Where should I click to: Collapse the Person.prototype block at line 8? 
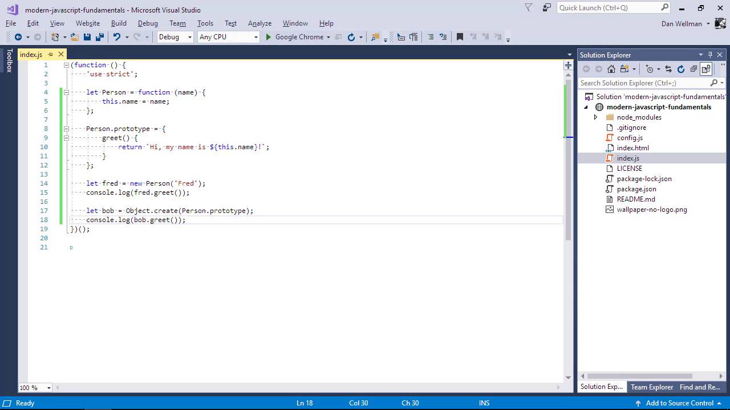67,129
